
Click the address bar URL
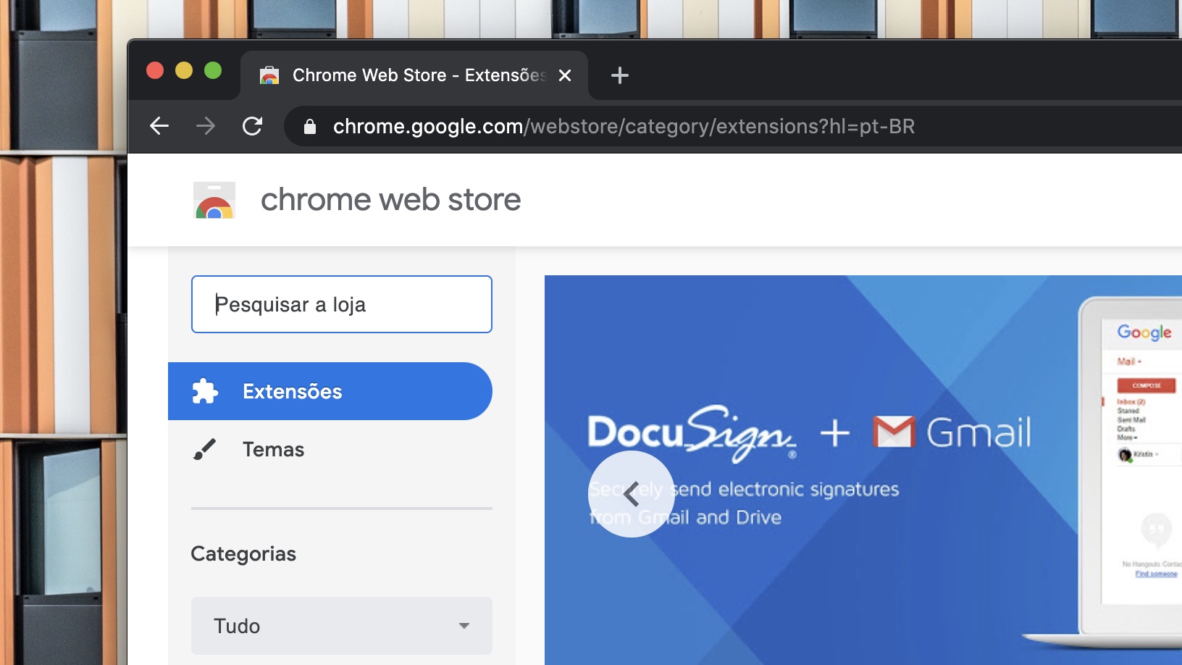point(624,127)
